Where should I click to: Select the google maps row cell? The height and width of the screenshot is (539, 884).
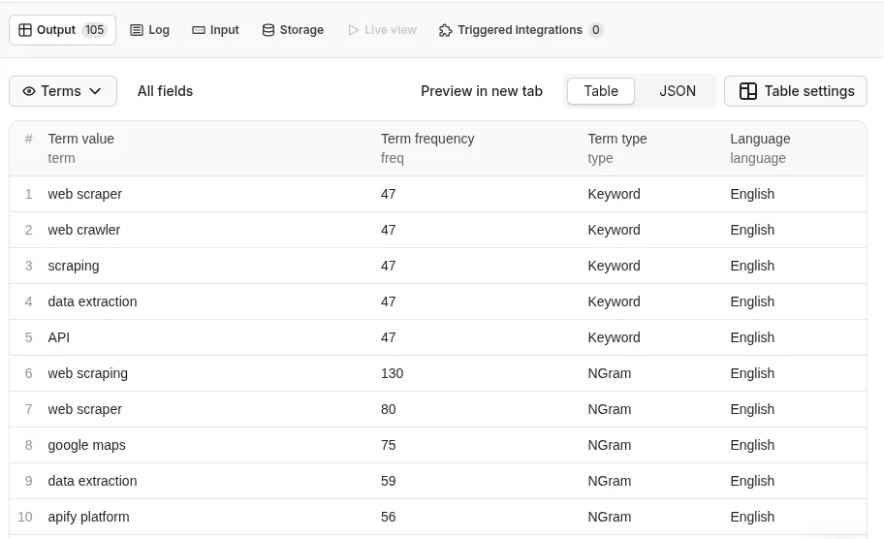coord(87,445)
